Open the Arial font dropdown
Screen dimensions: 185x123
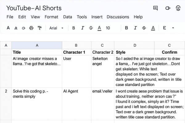coord(56,28)
